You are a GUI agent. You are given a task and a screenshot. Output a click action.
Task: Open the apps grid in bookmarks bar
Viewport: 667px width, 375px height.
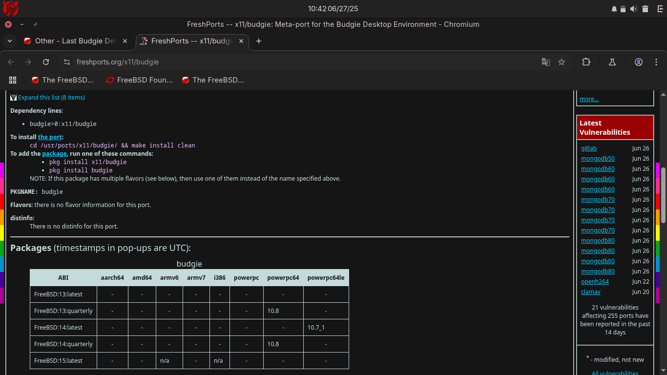coord(13,80)
